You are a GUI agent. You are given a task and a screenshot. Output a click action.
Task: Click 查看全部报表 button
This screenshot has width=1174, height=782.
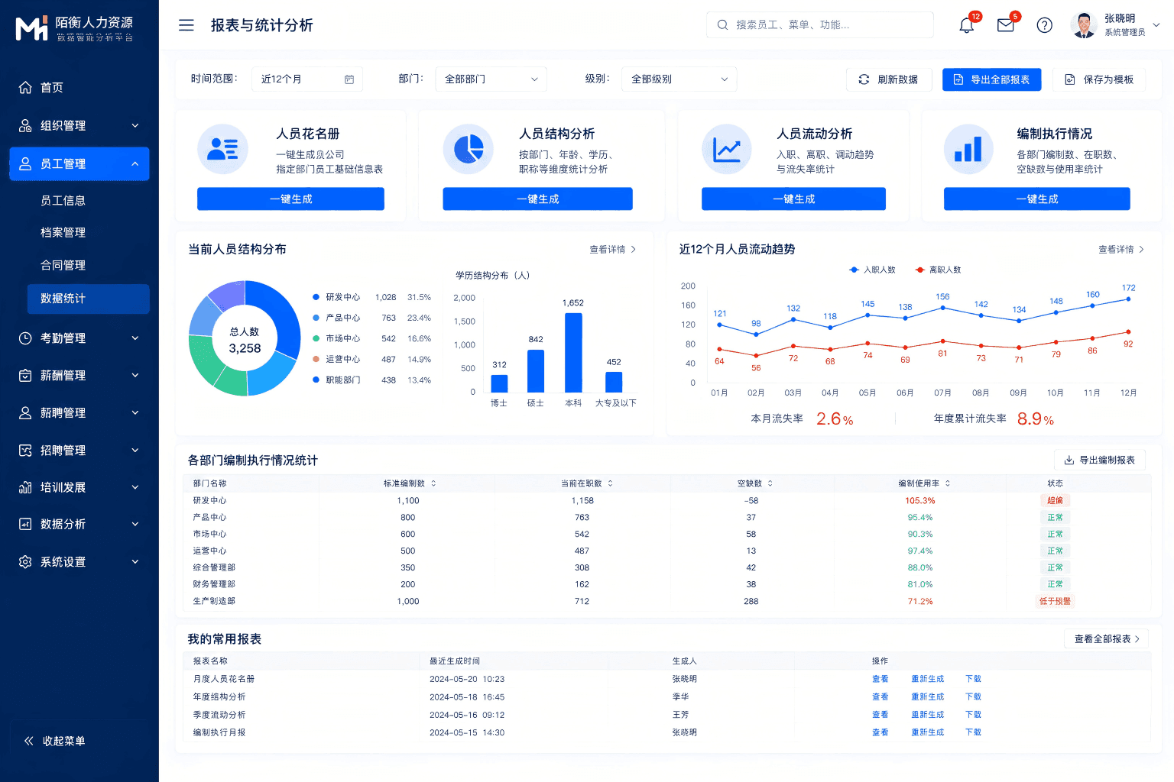pyautogui.click(x=1106, y=638)
